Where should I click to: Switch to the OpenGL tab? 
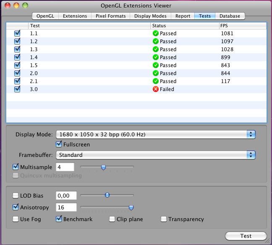[45, 16]
